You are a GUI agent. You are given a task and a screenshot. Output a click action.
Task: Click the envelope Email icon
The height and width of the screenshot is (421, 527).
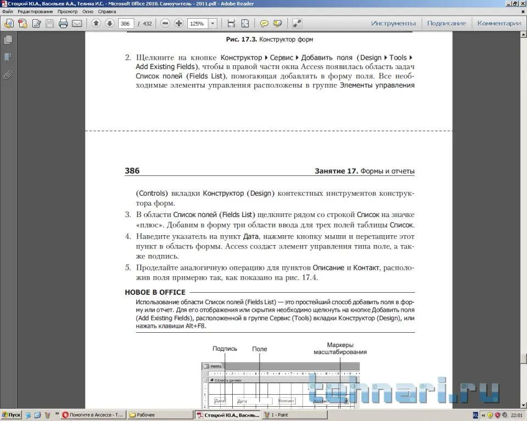pyautogui.click(x=77, y=24)
